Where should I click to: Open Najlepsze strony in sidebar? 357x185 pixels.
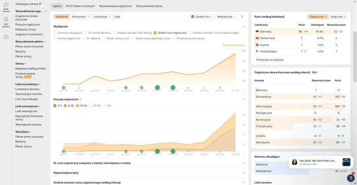pos(25,30)
